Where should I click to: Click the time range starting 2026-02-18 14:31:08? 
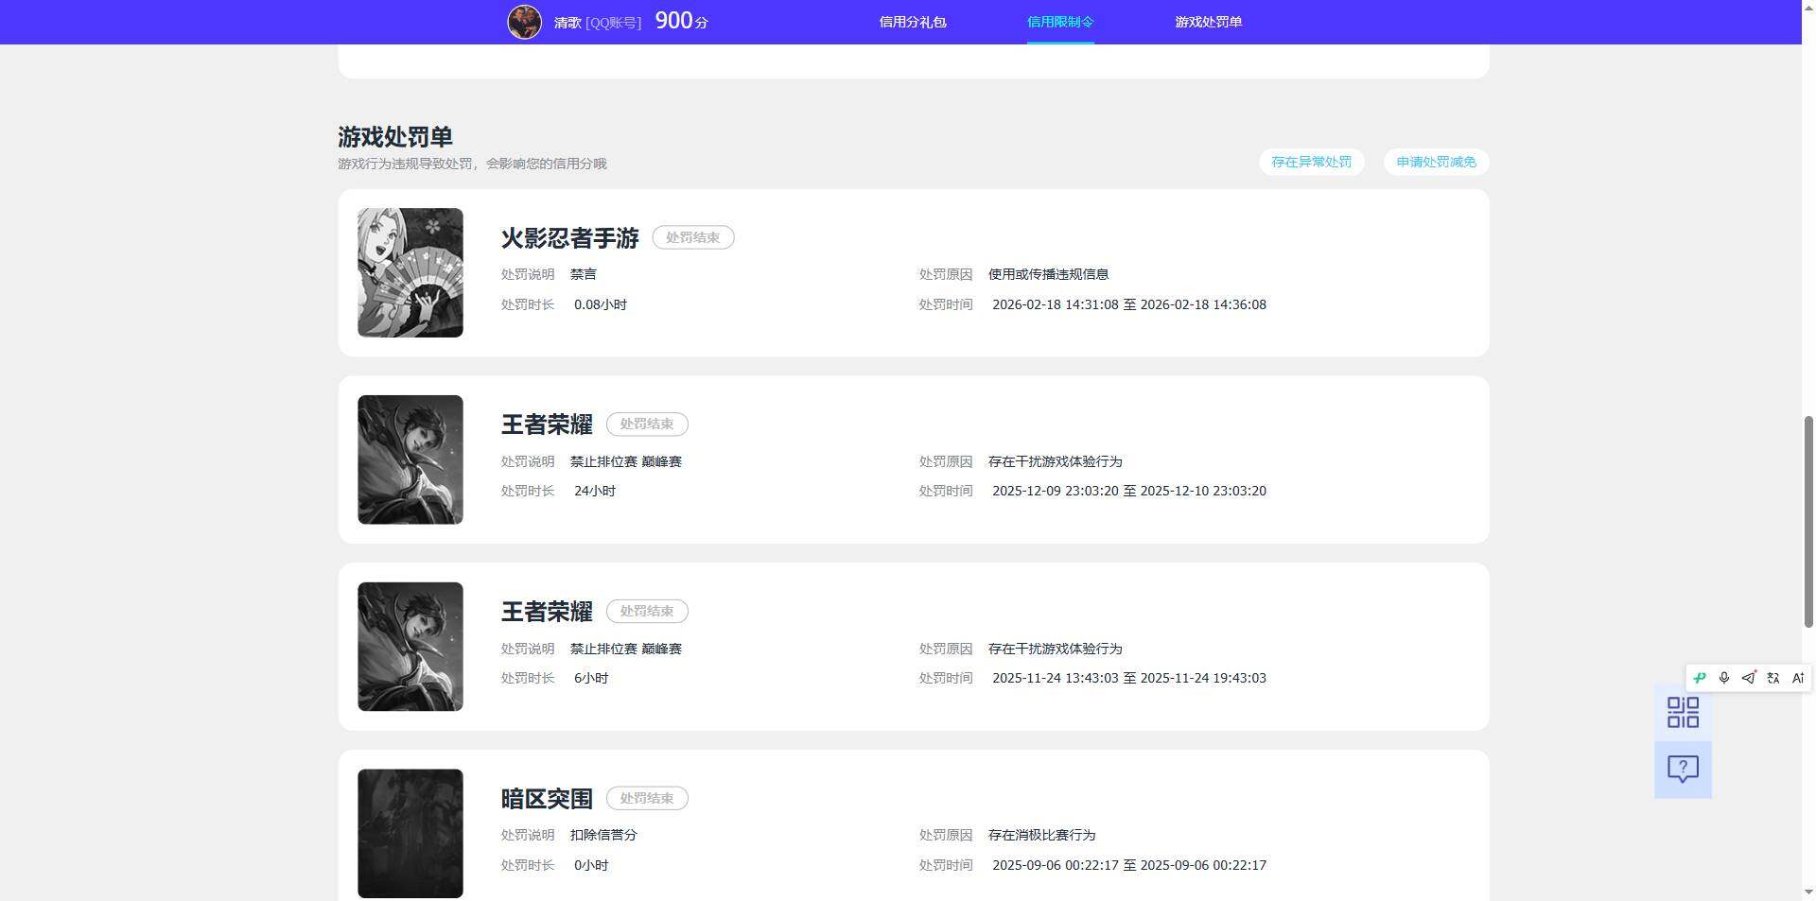[1129, 304]
